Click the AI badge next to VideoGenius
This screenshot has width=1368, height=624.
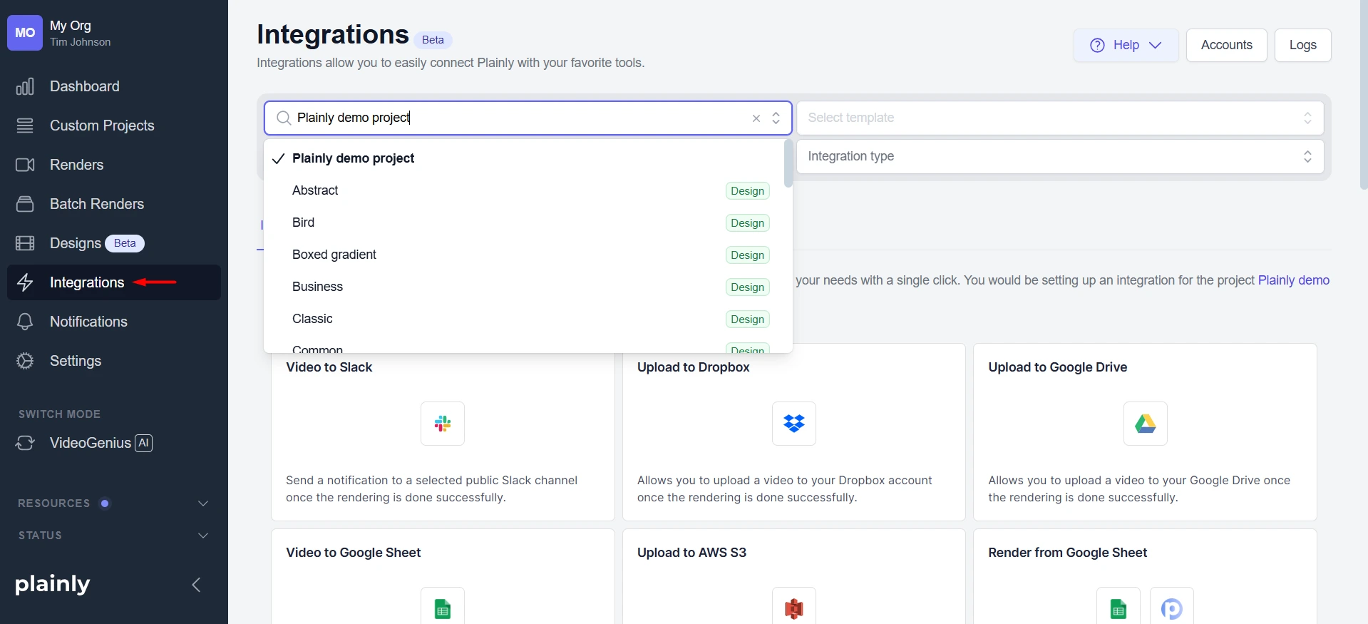[144, 443]
